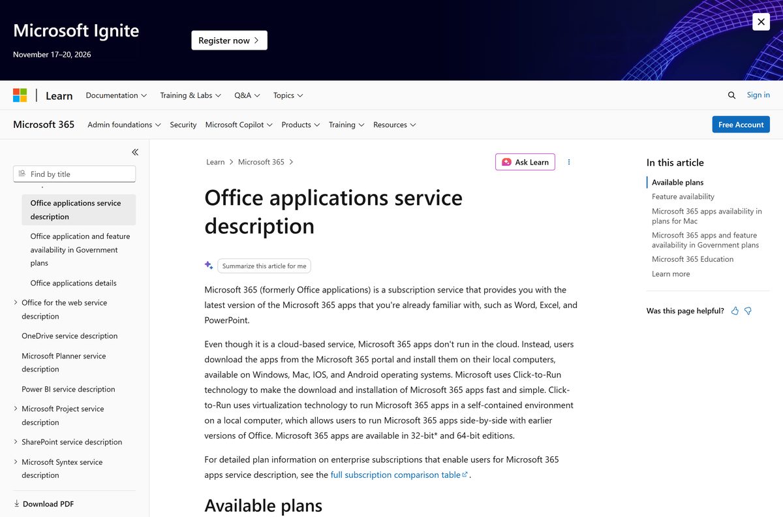Image resolution: width=783 pixels, height=517 pixels.
Task: Click the Register now button
Action: 229,40
